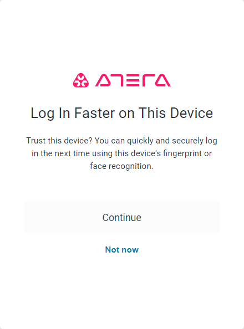Choose the Not now link
Viewport: 244px width, 329px height.
pos(122,250)
